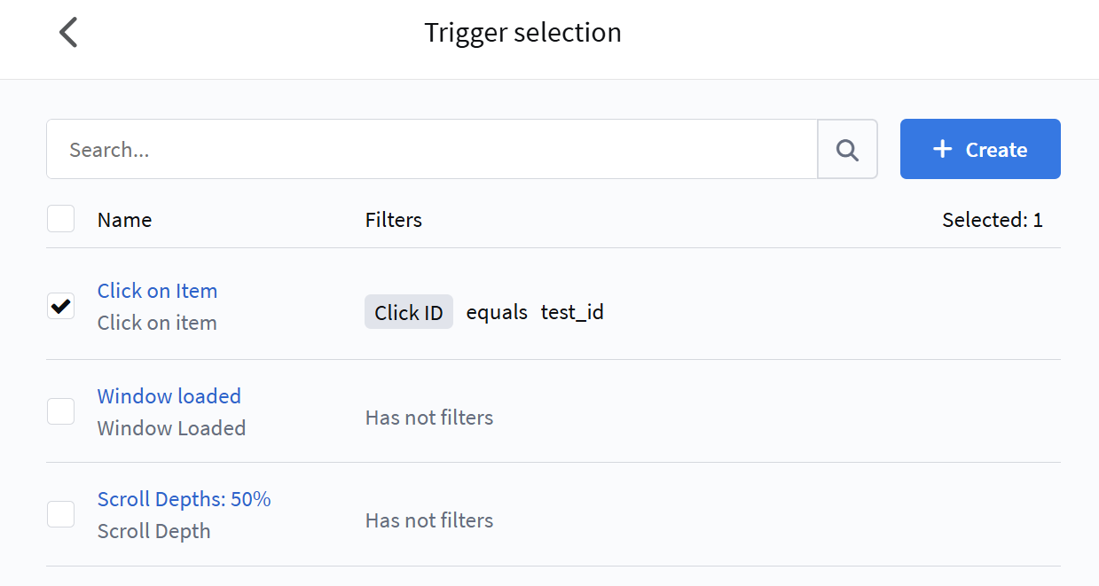Click the Filters column header
Image resolution: width=1099 pixels, height=586 pixels.
click(393, 220)
